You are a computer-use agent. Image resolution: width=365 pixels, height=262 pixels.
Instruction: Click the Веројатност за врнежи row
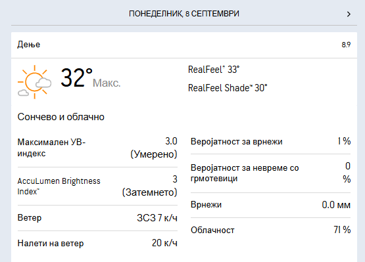[x=270, y=141]
